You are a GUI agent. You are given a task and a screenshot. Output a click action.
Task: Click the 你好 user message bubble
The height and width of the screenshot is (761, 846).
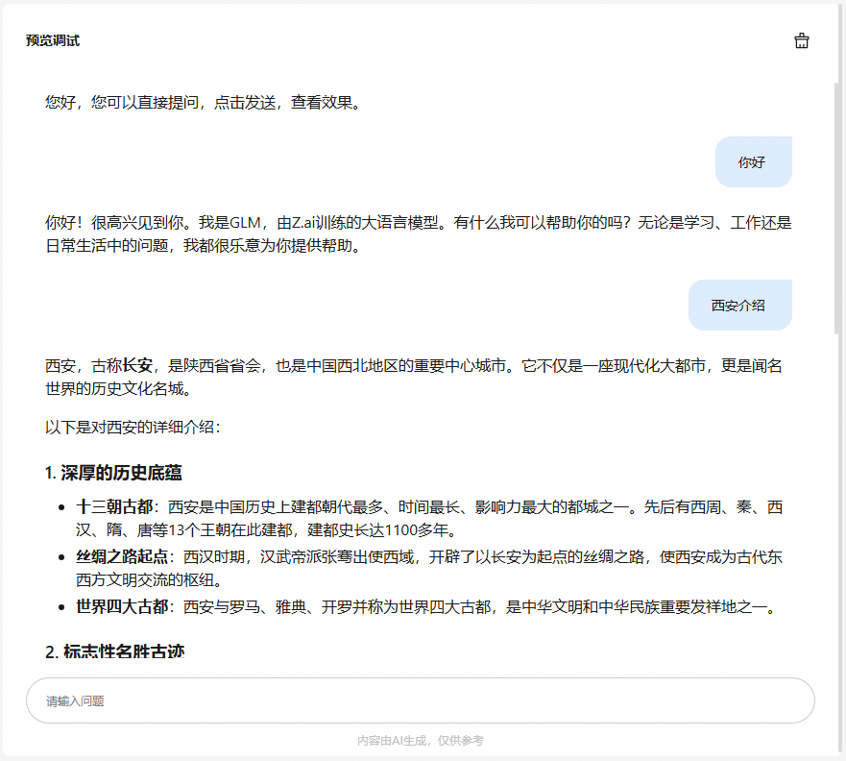tap(753, 162)
